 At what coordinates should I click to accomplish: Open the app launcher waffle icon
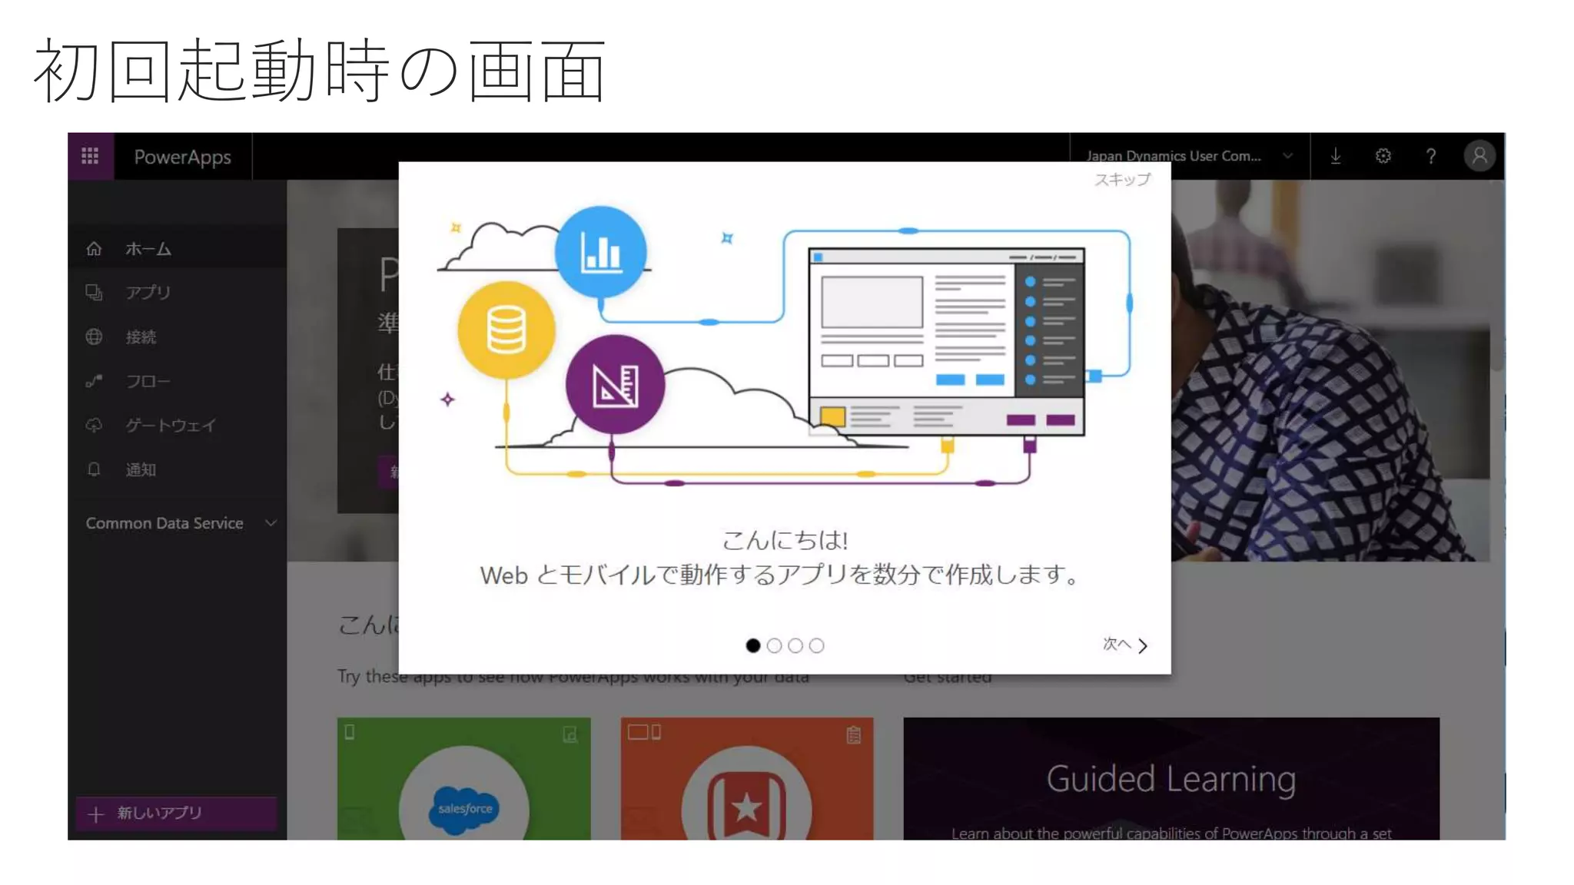[x=90, y=156]
